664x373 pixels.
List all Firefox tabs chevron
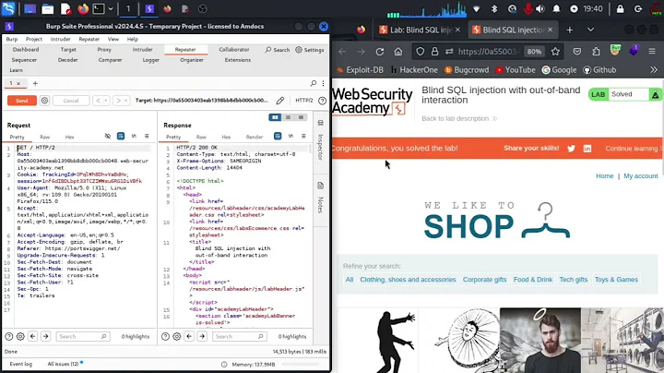tap(591, 30)
